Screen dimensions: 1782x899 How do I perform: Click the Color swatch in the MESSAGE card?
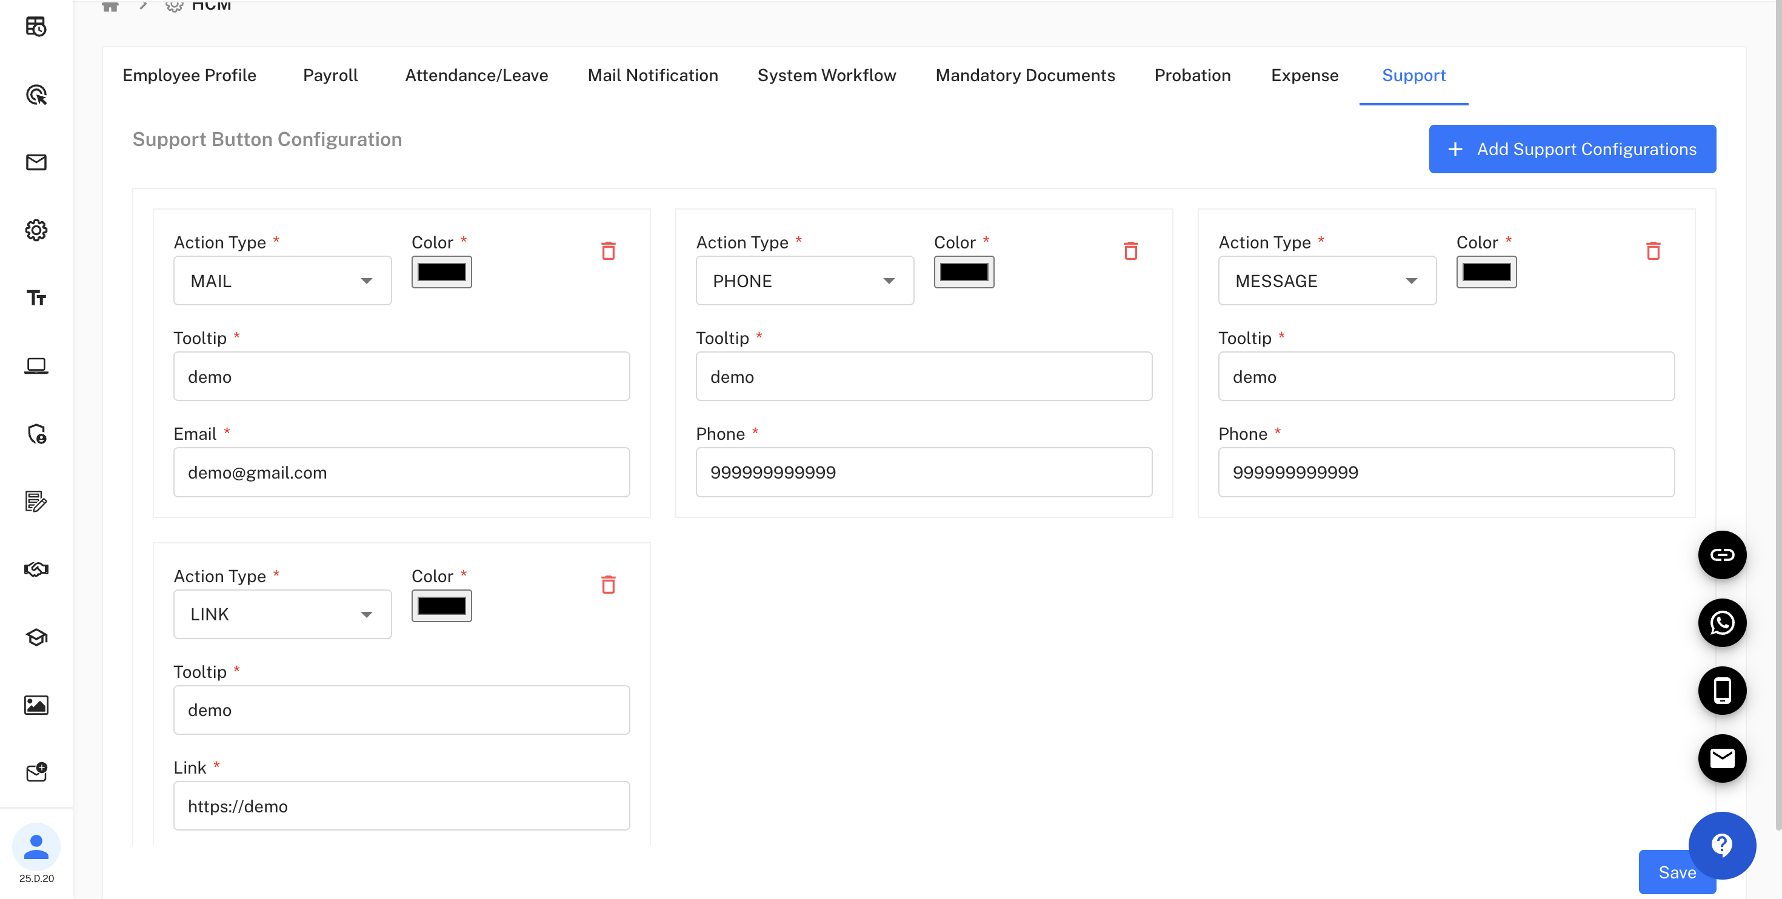click(x=1485, y=272)
